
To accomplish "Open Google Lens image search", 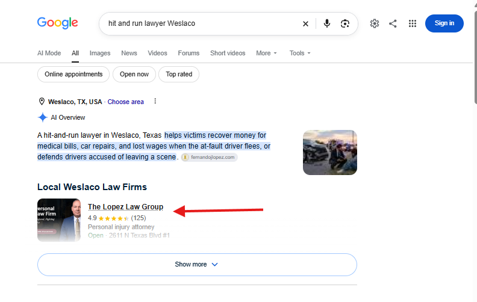I will click(344, 23).
